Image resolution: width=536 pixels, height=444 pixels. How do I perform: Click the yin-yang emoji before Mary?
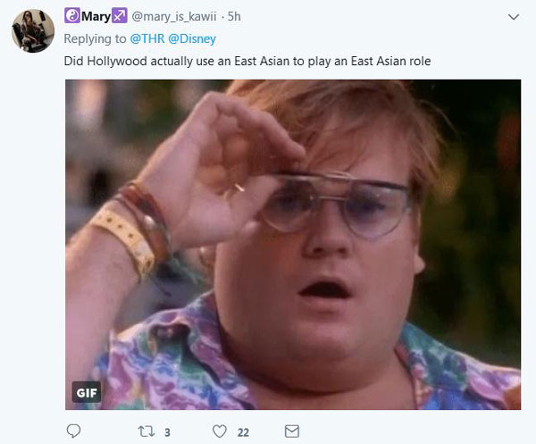point(72,16)
